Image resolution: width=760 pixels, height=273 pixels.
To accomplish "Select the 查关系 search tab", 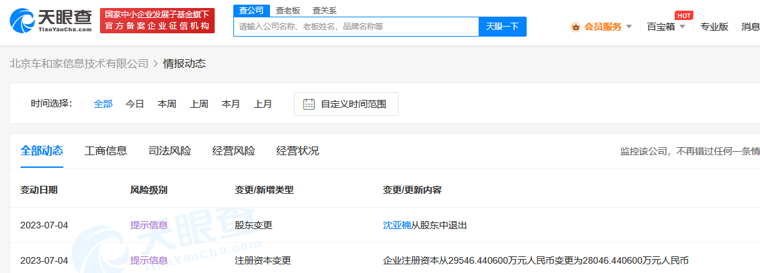I will (325, 10).
